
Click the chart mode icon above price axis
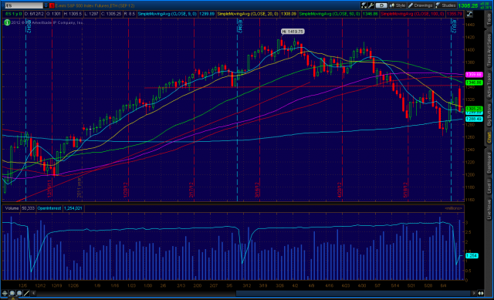(469, 14)
